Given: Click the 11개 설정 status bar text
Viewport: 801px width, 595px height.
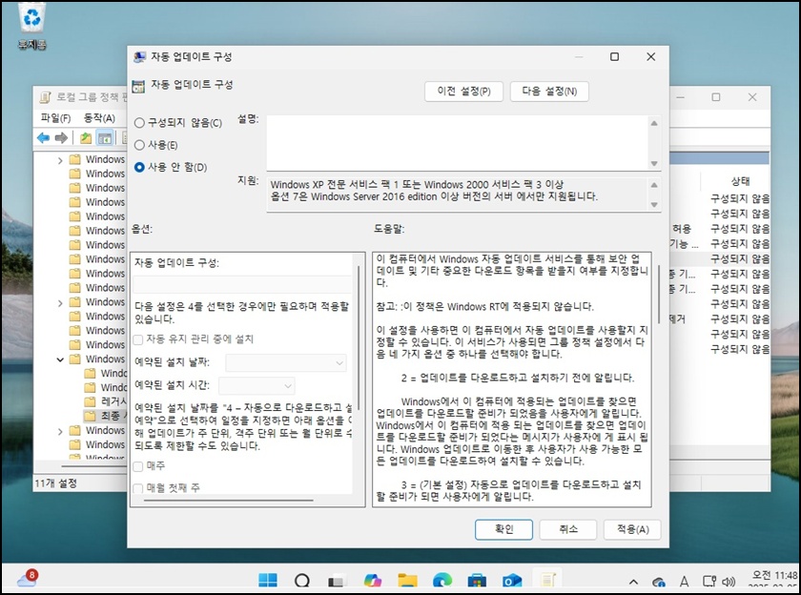Looking at the screenshot, I should coord(55,482).
